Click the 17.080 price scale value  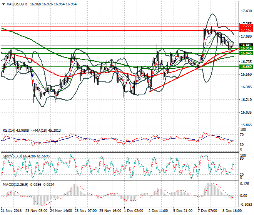[246, 36]
